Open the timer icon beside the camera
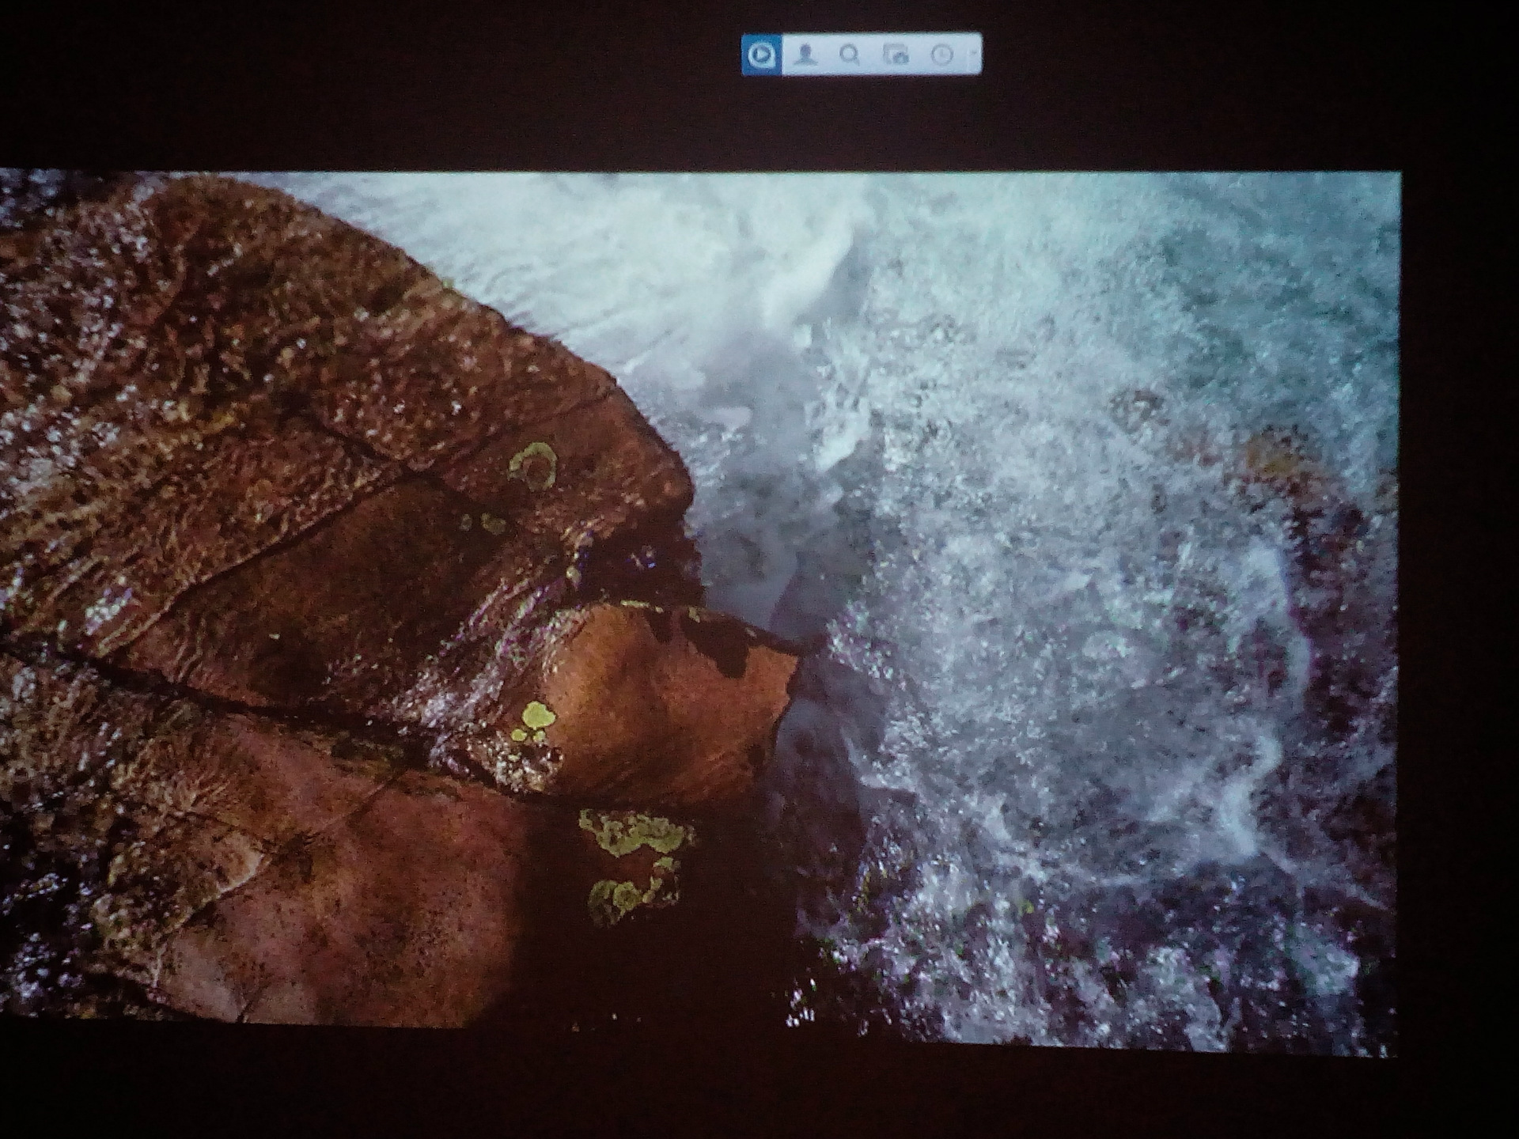Viewport: 1519px width, 1139px height. (x=941, y=55)
